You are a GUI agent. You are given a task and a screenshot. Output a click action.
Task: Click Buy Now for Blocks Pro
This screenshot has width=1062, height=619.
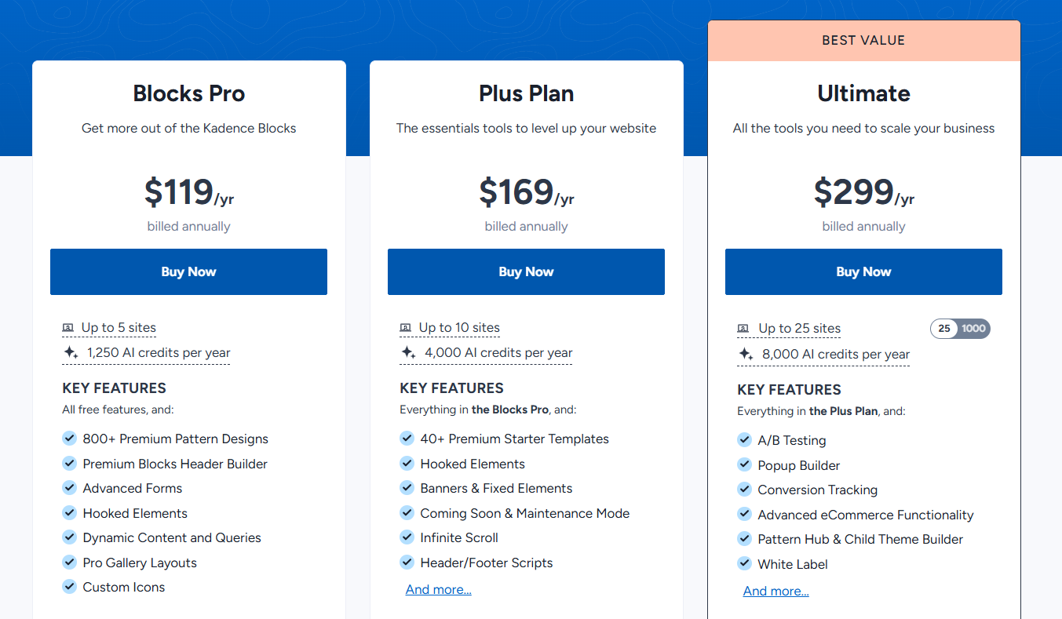click(x=188, y=271)
